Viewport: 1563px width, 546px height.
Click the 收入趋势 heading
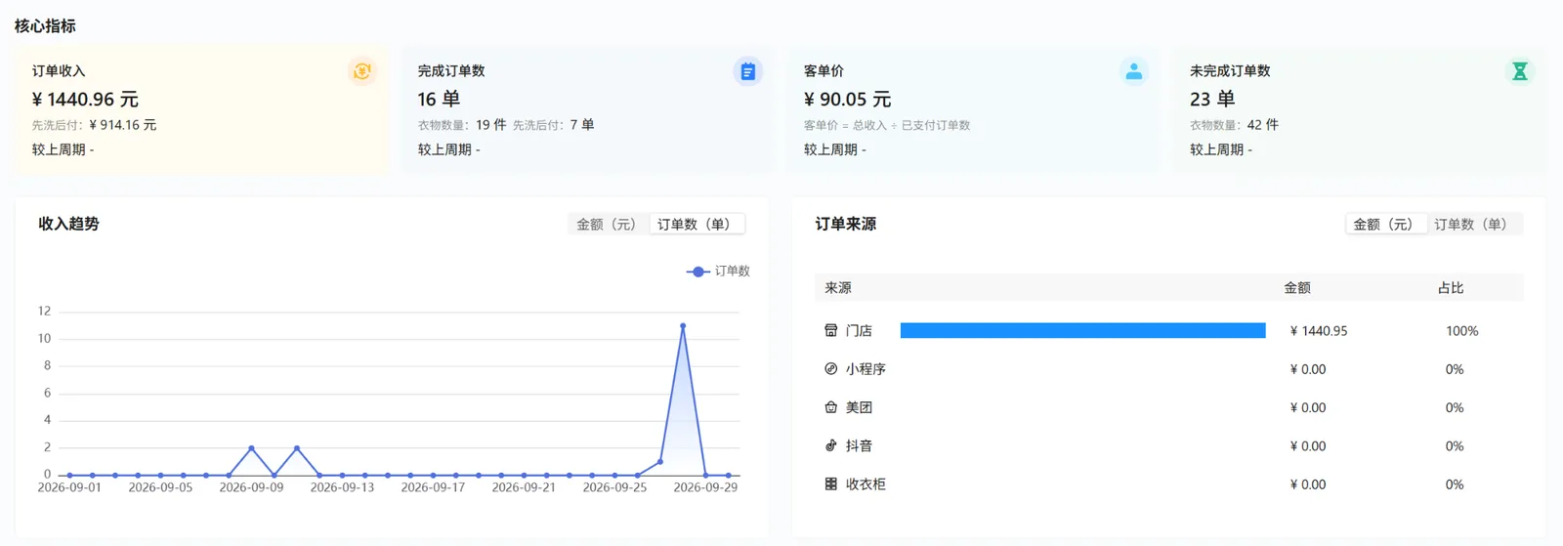[x=68, y=224]
